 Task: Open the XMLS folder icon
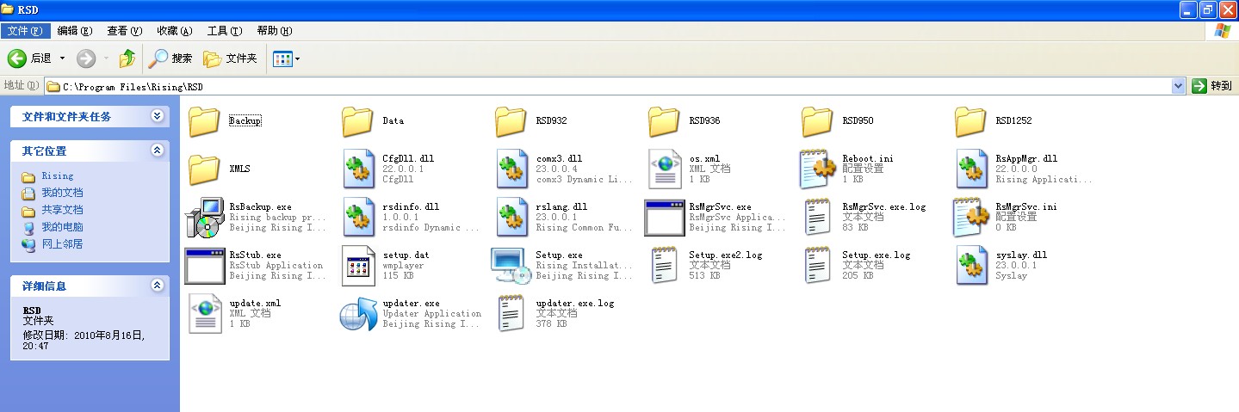pos(204,169)
